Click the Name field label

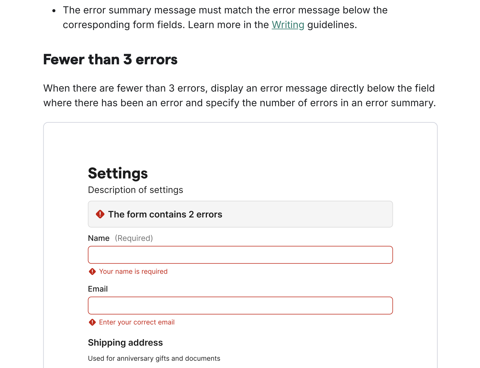coord(99,238)
